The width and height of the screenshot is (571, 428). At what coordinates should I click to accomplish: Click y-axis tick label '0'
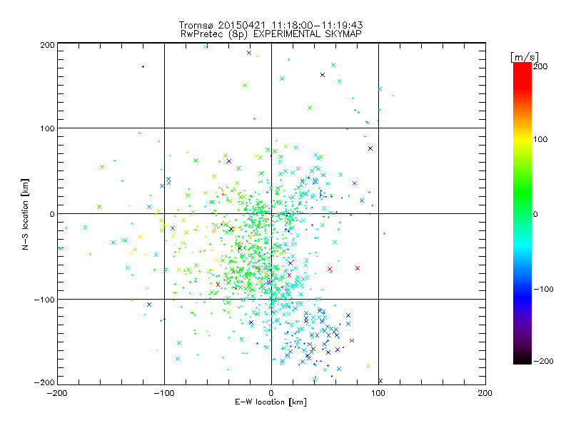52,215
